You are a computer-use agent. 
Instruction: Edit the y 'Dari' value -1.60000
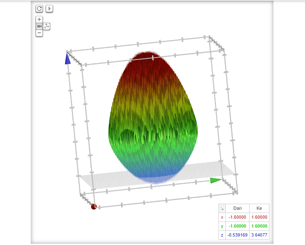pos(237,226)
